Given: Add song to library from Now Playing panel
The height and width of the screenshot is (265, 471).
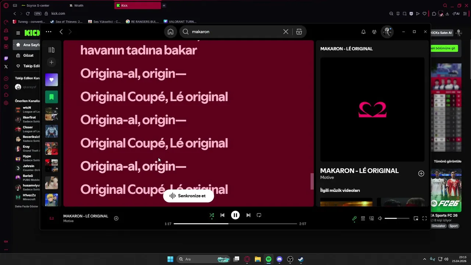Looking at the screenshot, I should pyautogui.click(x=421, y=174).
